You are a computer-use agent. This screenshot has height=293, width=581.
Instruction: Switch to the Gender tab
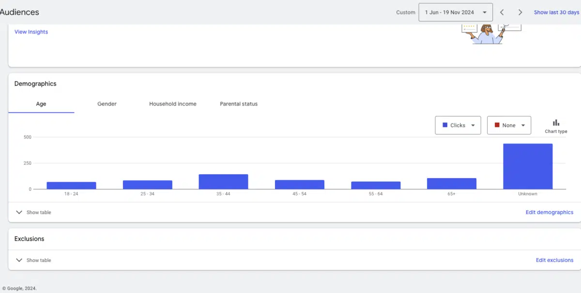pos(107,104)
